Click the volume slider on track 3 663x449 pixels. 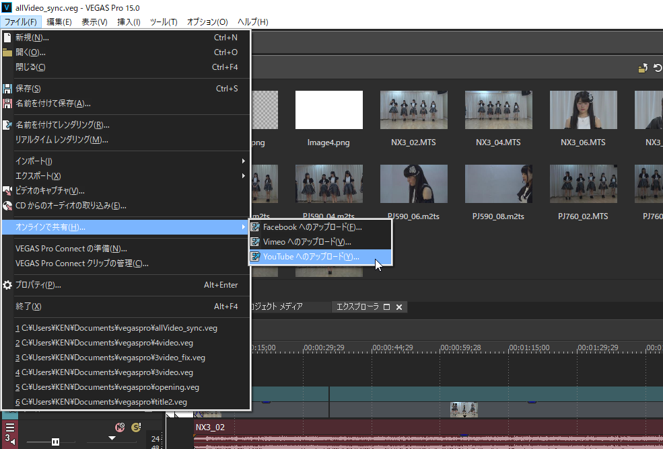(x=55, y=442)
